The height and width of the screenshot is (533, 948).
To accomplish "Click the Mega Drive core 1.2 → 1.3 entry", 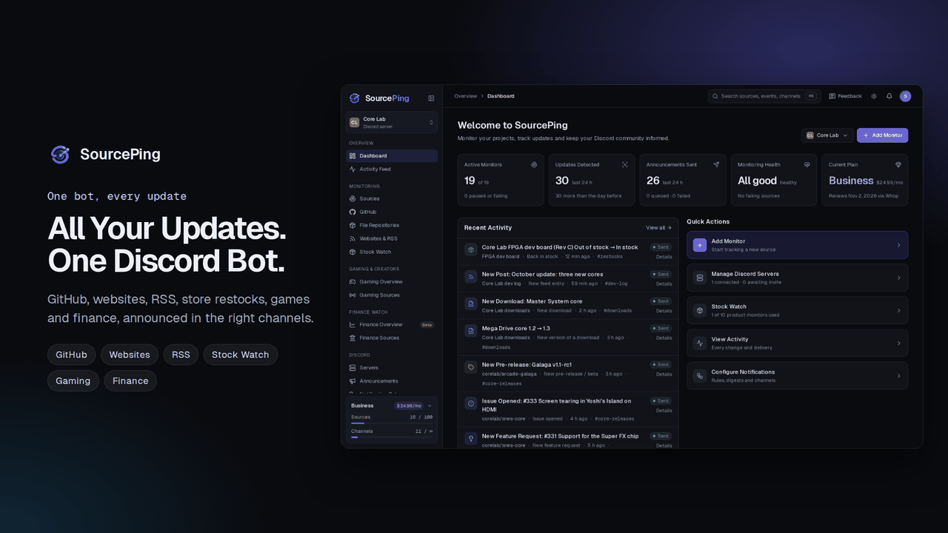I will (568, 337).
